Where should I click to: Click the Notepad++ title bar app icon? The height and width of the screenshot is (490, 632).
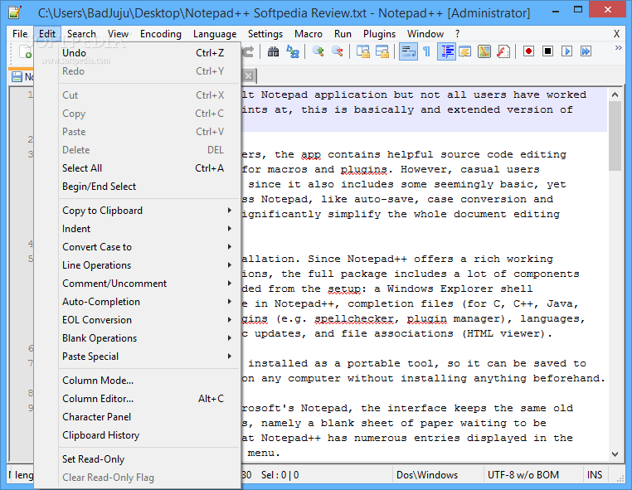(x=15, y=12)
